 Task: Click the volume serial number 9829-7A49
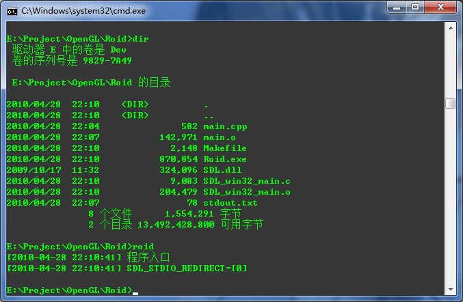pos(107,61)
